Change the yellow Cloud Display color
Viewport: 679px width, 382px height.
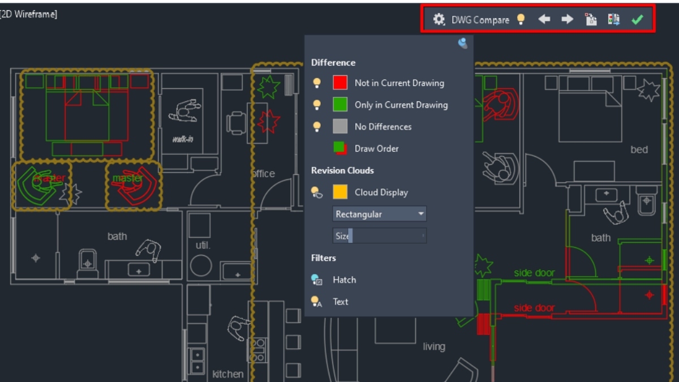(x=339, y=192)
